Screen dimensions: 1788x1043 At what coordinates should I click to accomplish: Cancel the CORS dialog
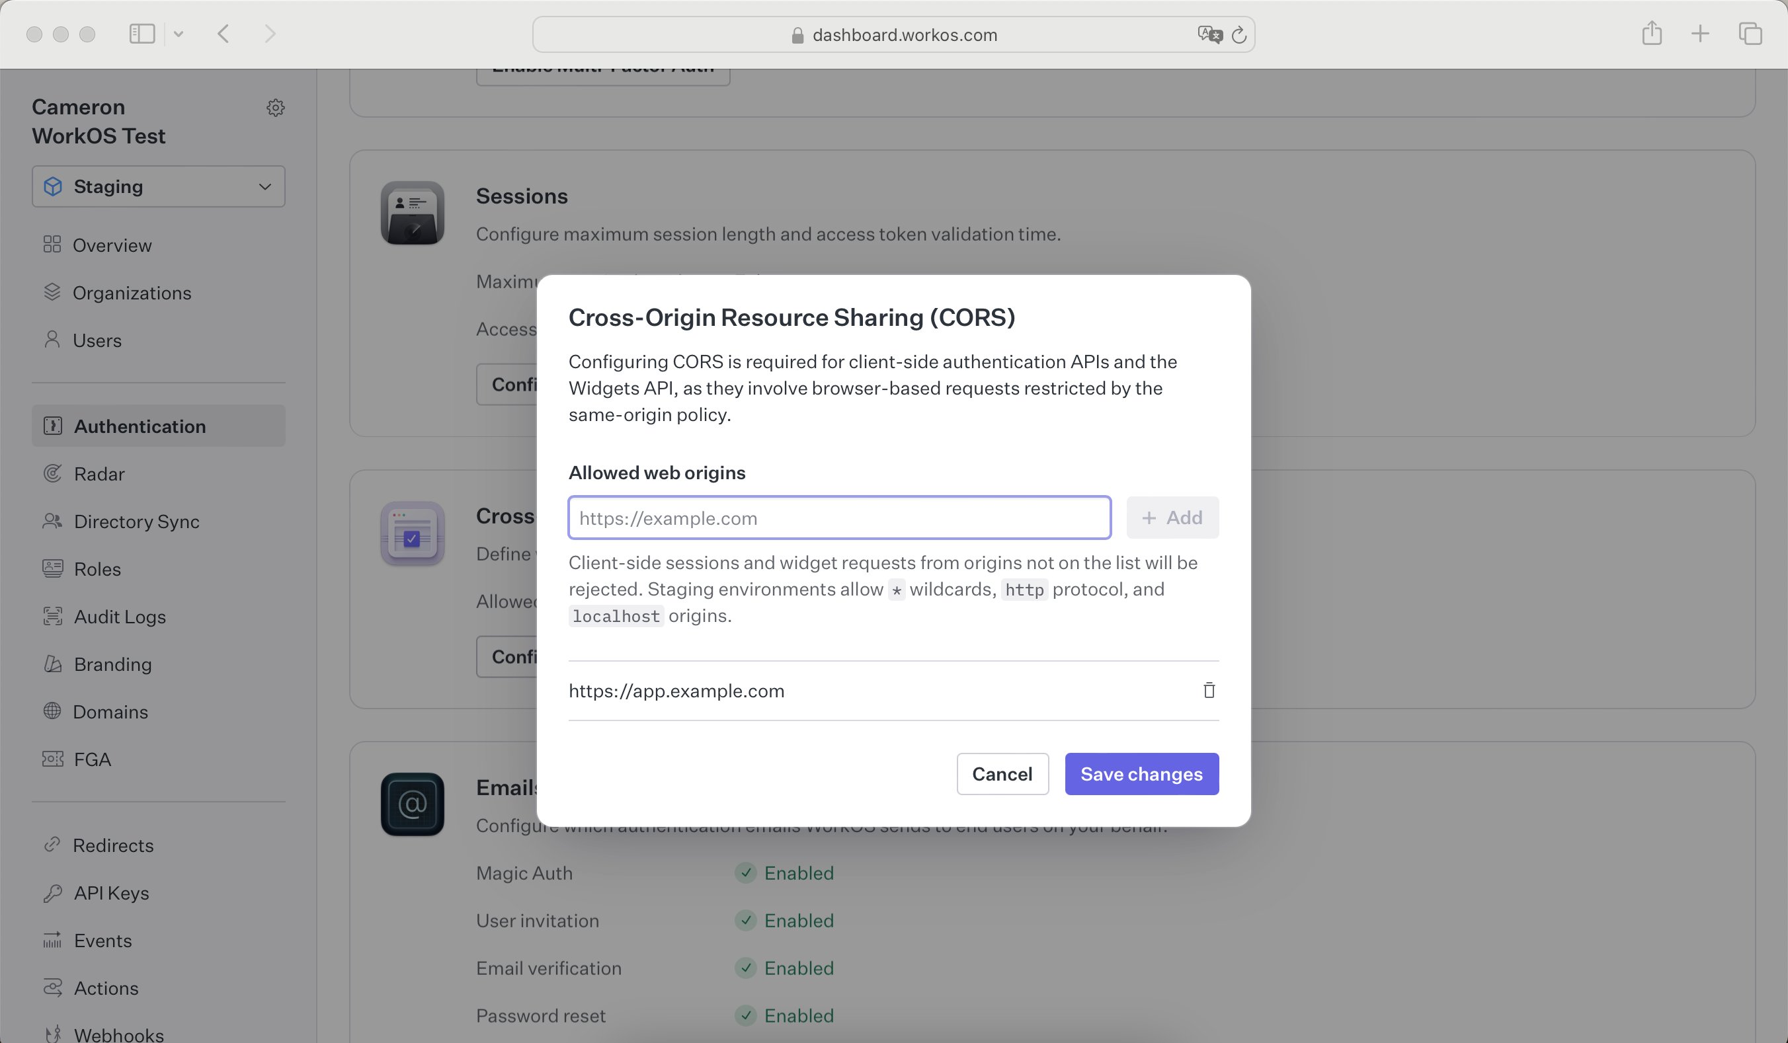pyautogui.click(x=1002, y=773)
